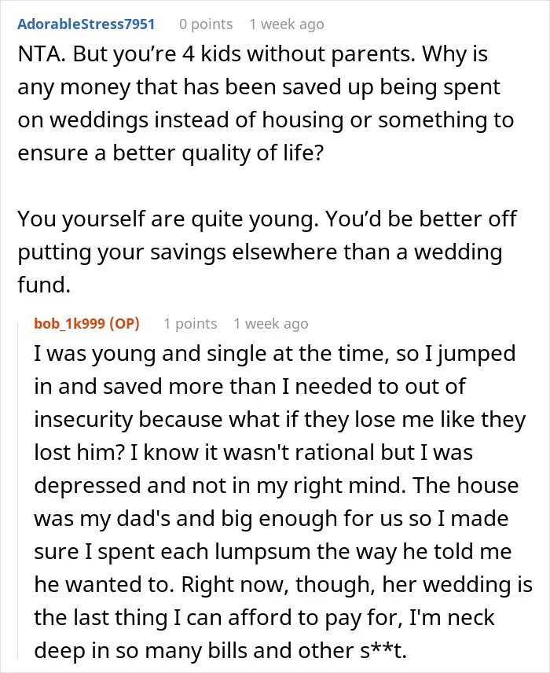
Task: Click the line starting "I was young and single"
Action: click(274, 354)
